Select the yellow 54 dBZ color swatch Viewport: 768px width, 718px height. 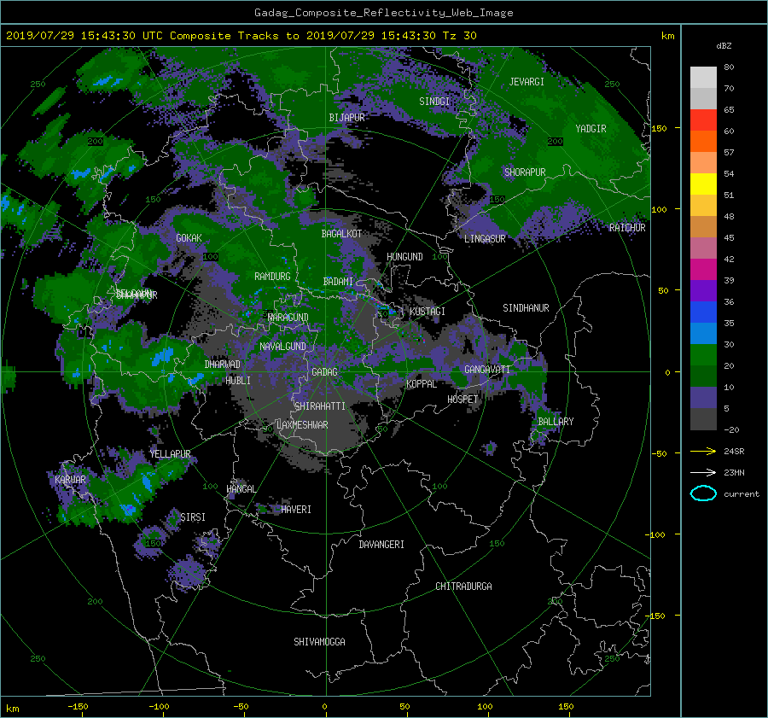point(703,184)
